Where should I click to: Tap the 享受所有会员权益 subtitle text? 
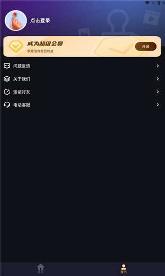click(40, 52)
